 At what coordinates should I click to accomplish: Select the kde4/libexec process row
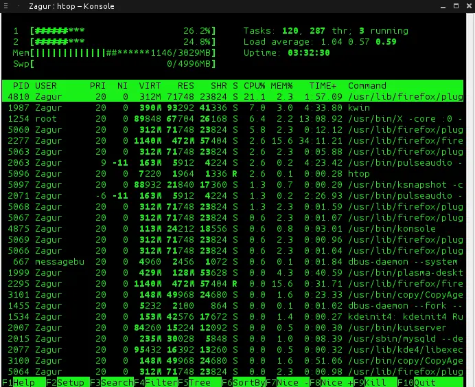[233, 350]
